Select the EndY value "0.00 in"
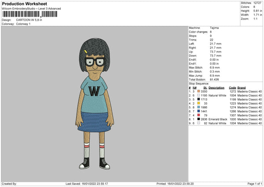The image size is (264, 187). point(214,64)
